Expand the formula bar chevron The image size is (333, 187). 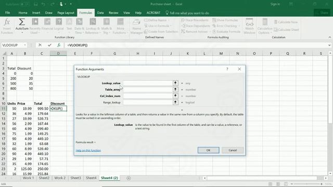329,45
